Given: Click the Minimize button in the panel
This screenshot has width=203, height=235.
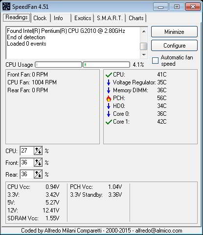Looking at the screenshot, I should click(x=174, y=31).
